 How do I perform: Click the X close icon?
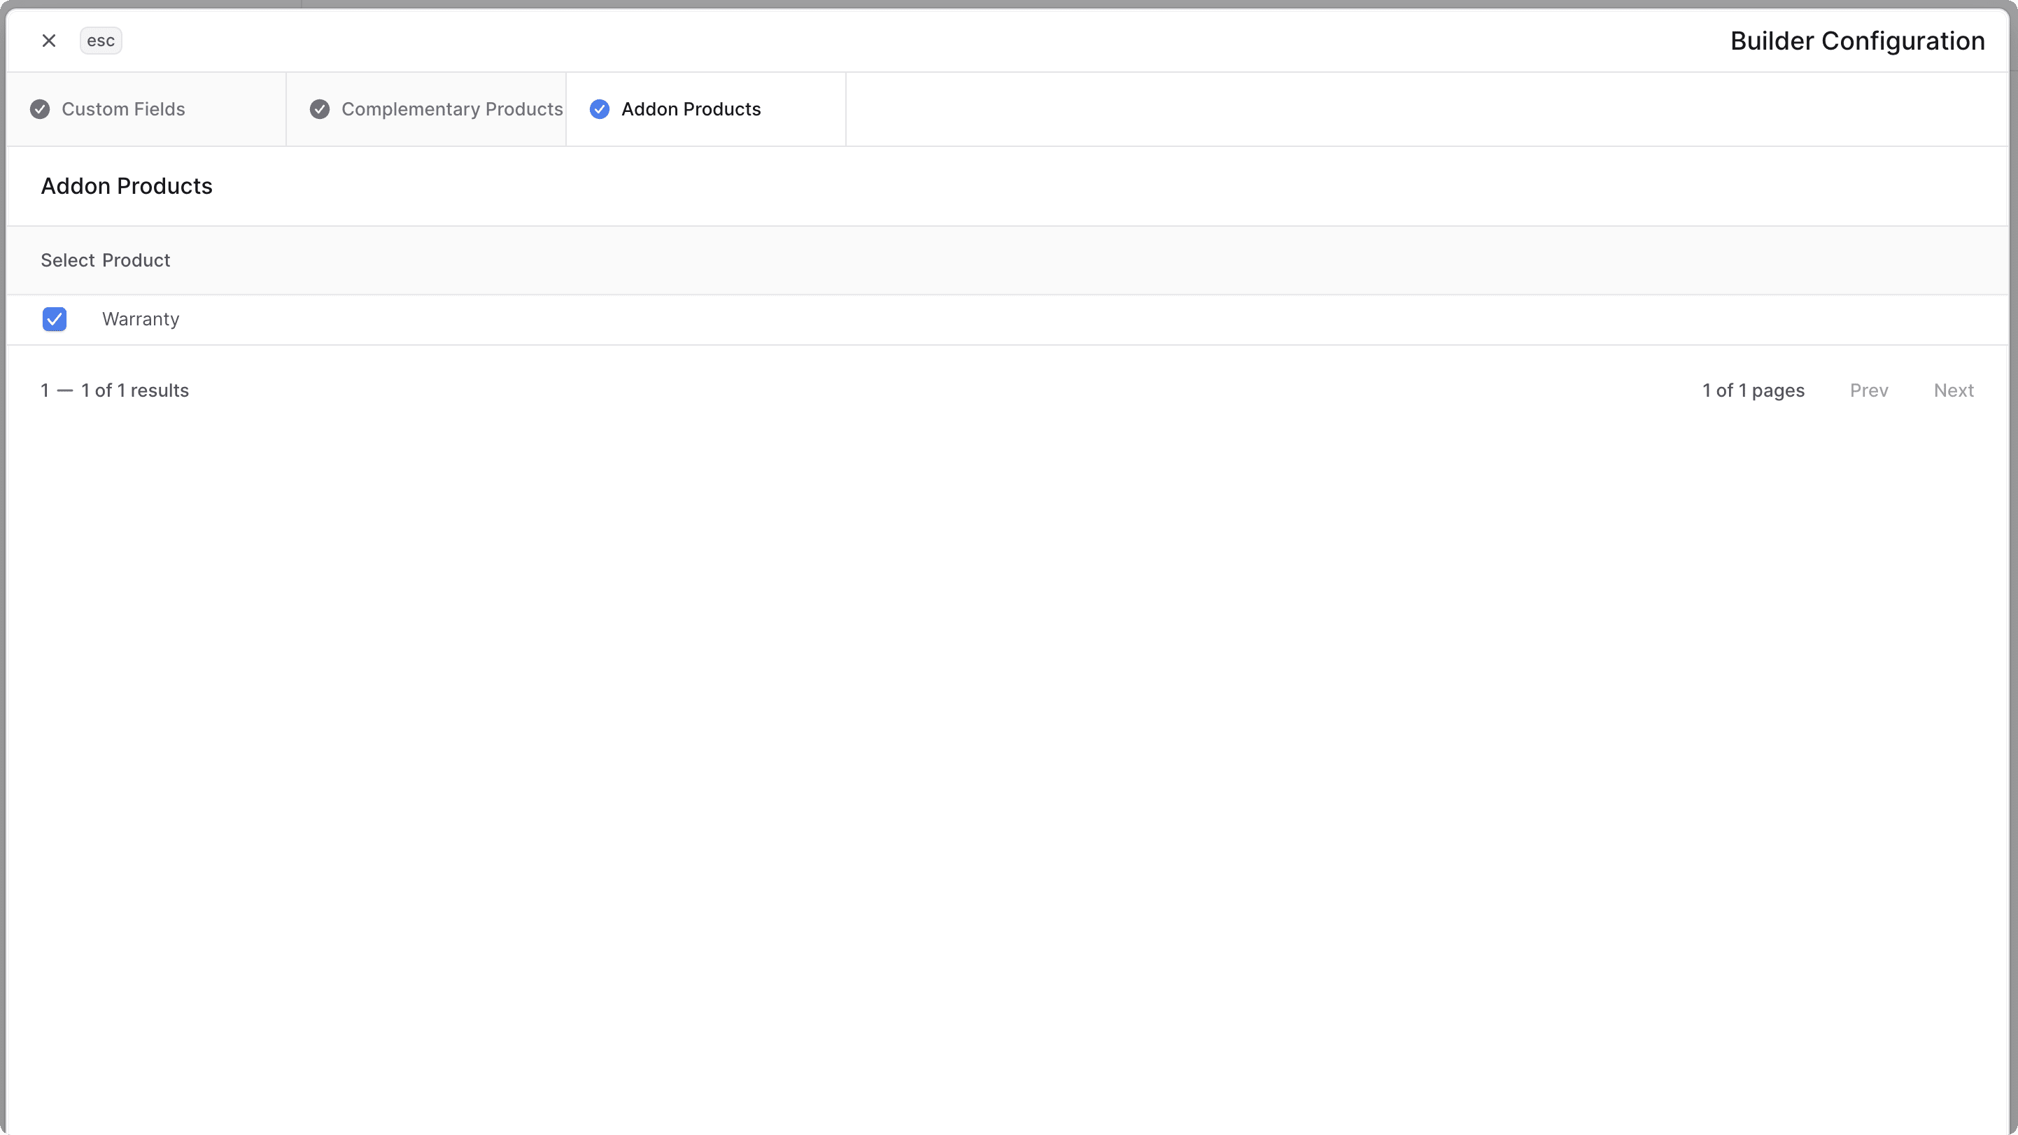(48, 40)
